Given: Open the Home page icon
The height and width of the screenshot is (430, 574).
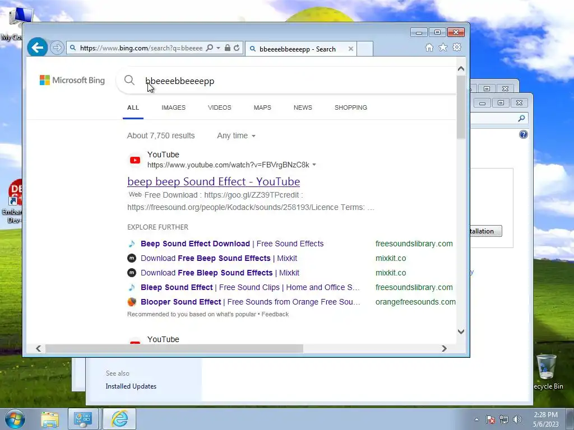Looking at the screenshot, I should [429, 47].
